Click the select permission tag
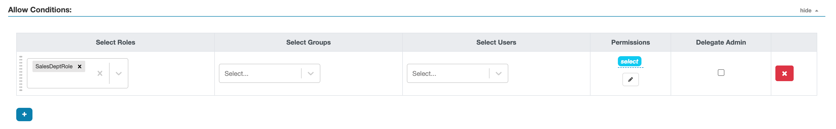 click(x=629, y=61)
